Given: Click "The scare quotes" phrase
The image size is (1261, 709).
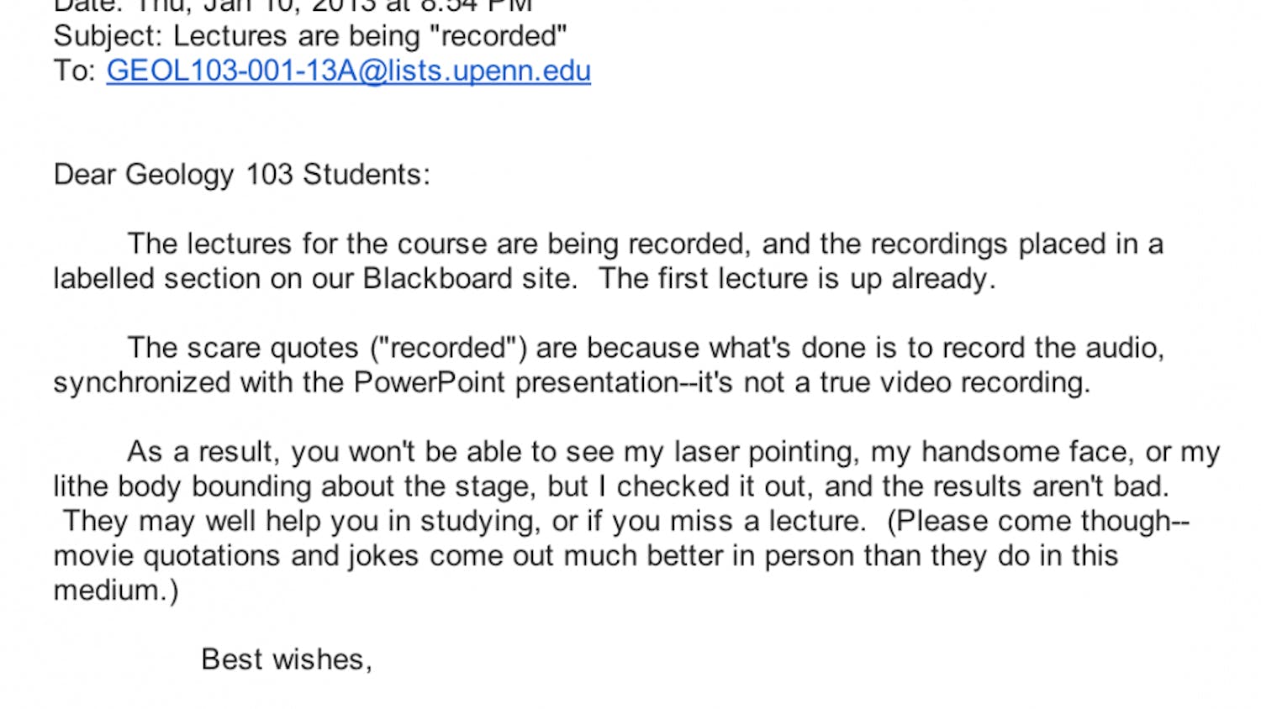Looking at the screenshot, I should 243,348.
